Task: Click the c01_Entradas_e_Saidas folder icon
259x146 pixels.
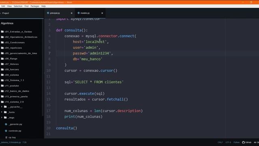Action: 2,32
